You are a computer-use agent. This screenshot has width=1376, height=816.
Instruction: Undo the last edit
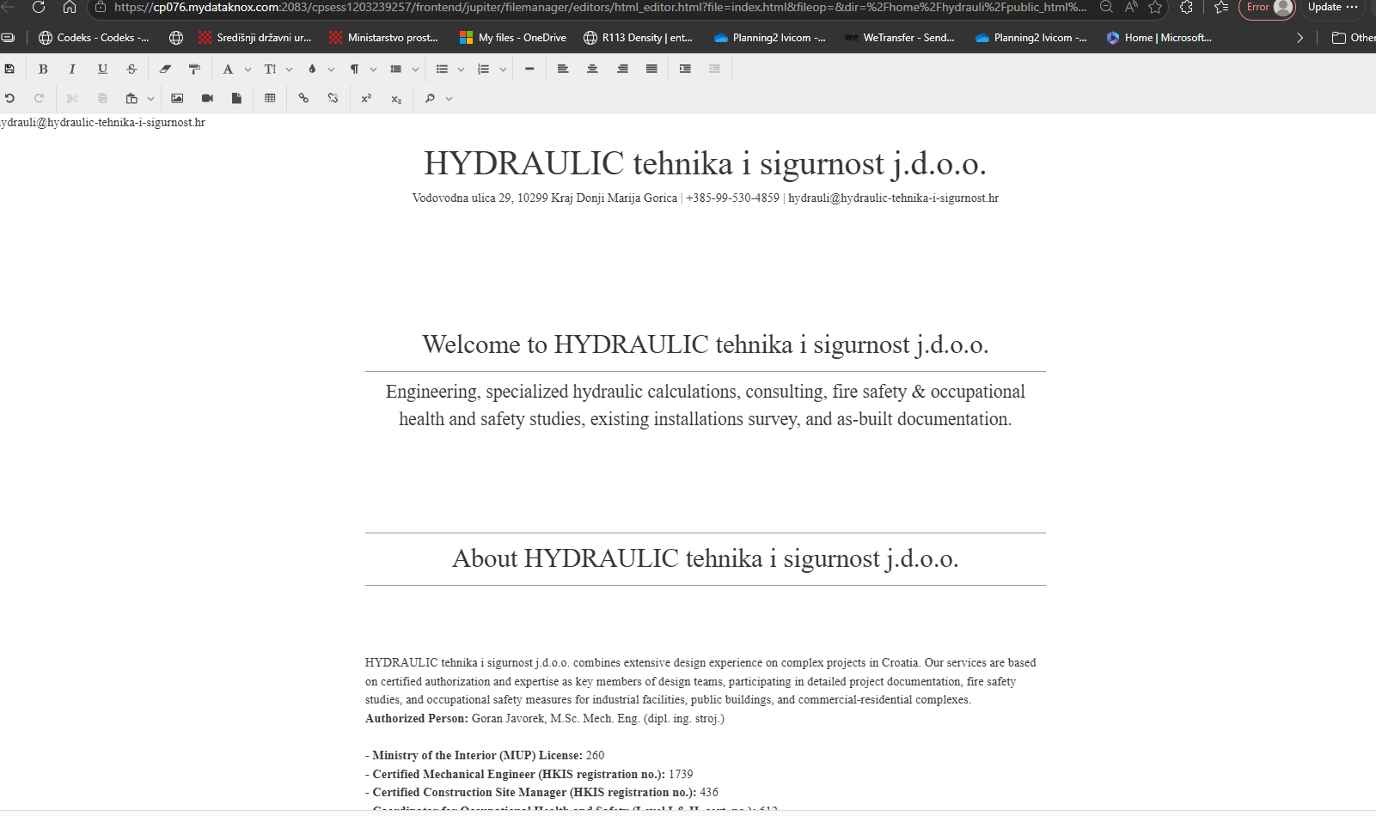[9, 98]
